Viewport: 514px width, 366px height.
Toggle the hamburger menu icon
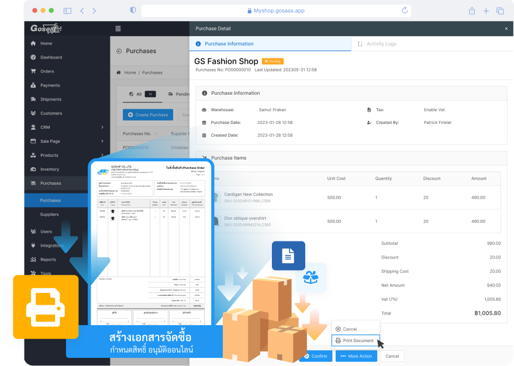click(x=118, y=29)
